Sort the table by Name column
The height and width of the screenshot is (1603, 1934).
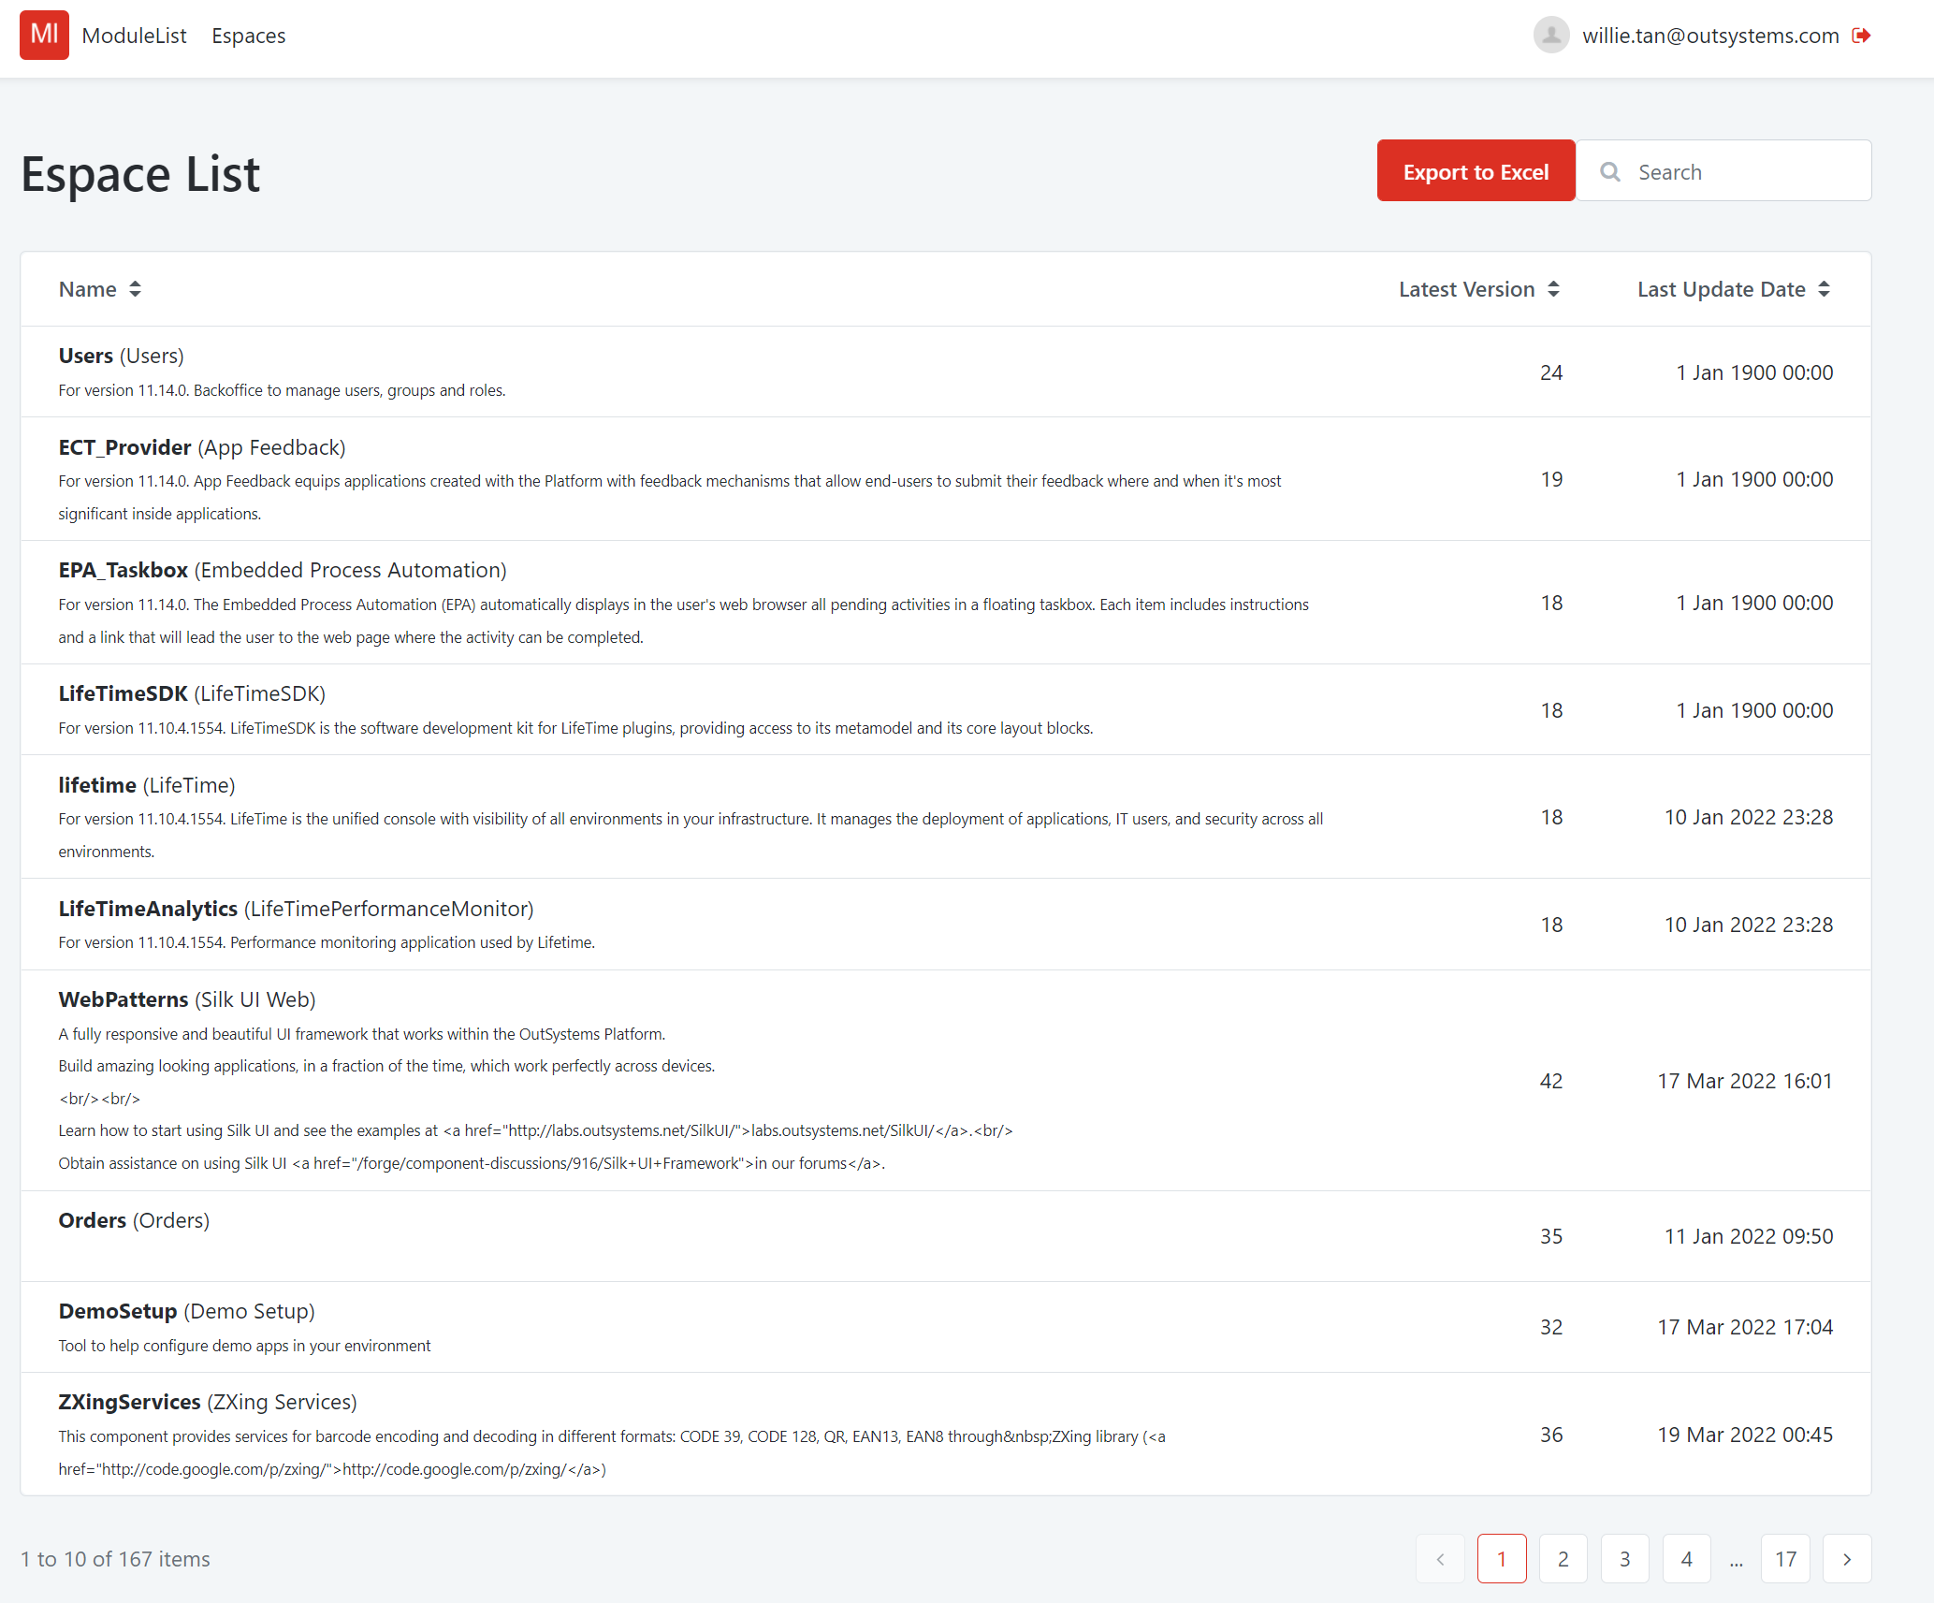[x=100, y=289]
